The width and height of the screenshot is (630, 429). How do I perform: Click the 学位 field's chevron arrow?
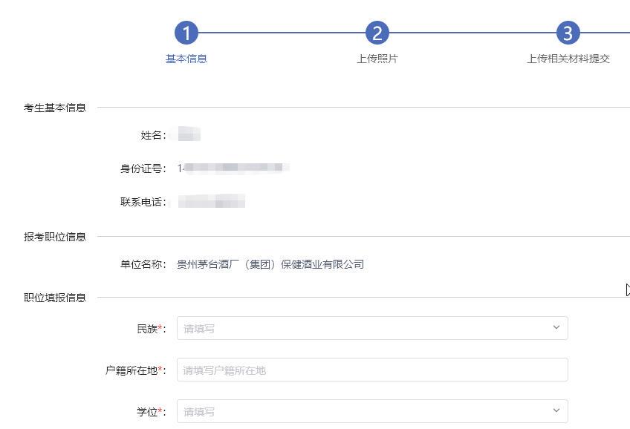[x=556, y=411]
